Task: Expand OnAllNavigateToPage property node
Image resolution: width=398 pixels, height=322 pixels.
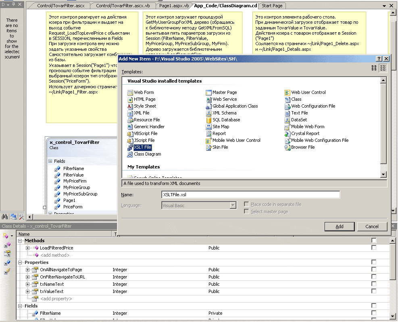Action: click(x=27, y=270)
